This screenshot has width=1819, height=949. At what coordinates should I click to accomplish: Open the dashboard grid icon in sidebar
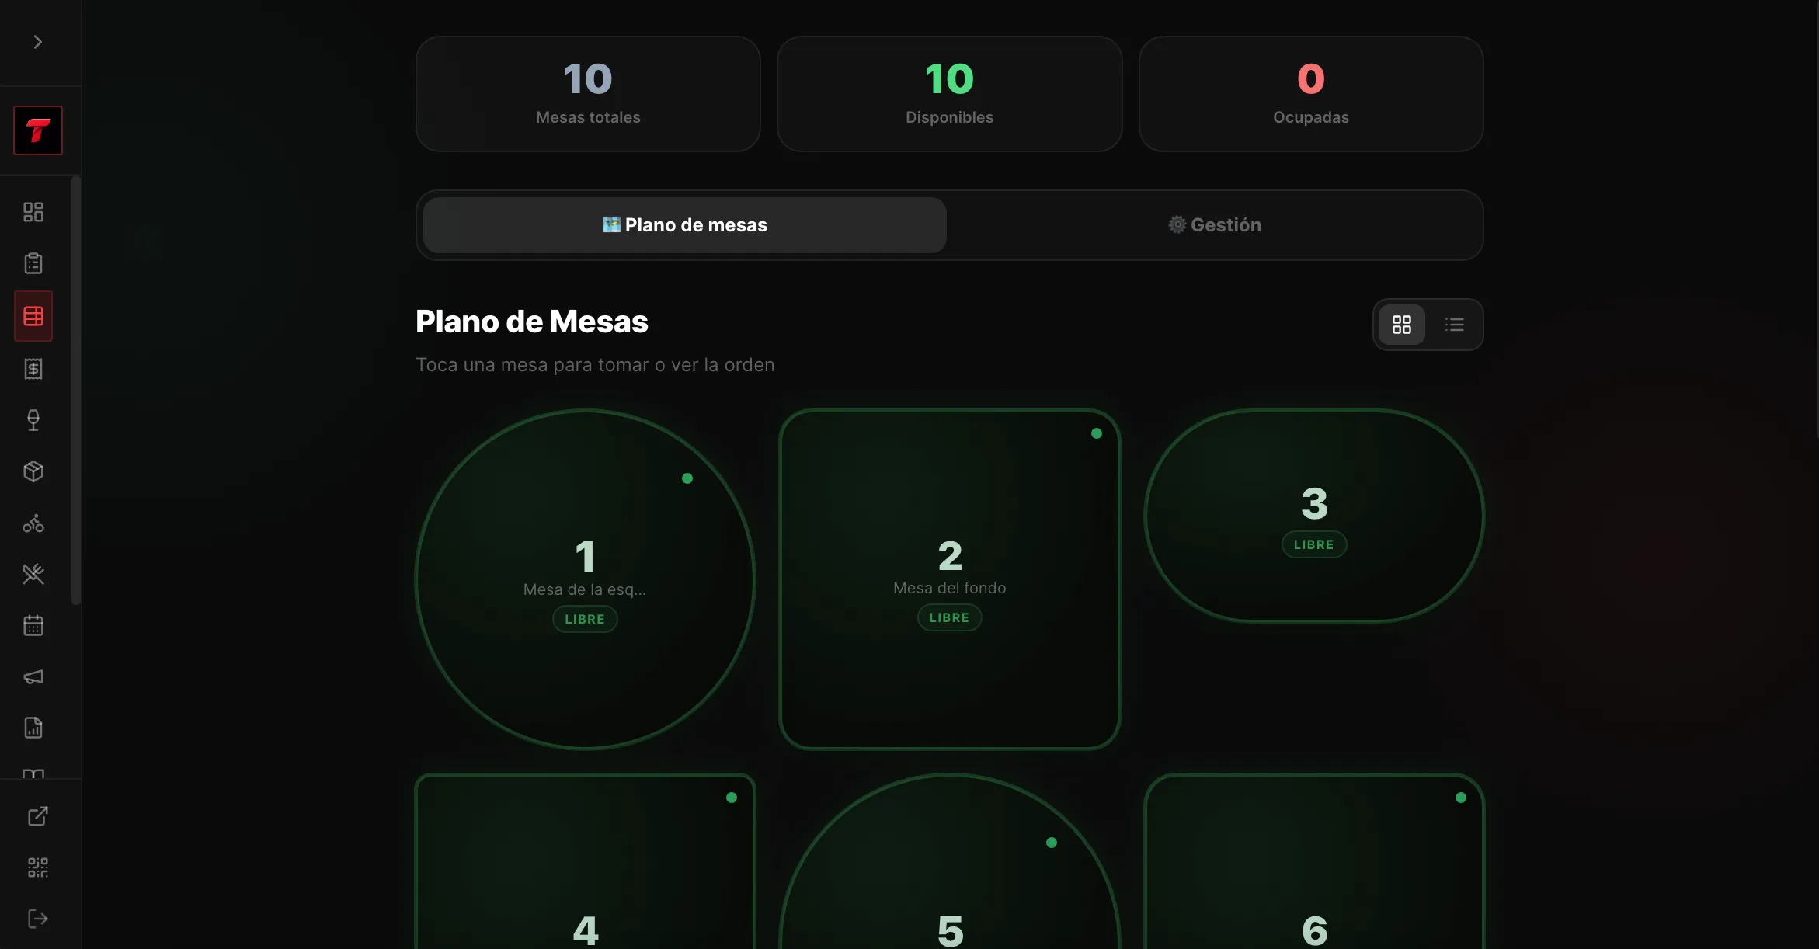[33, 212]
